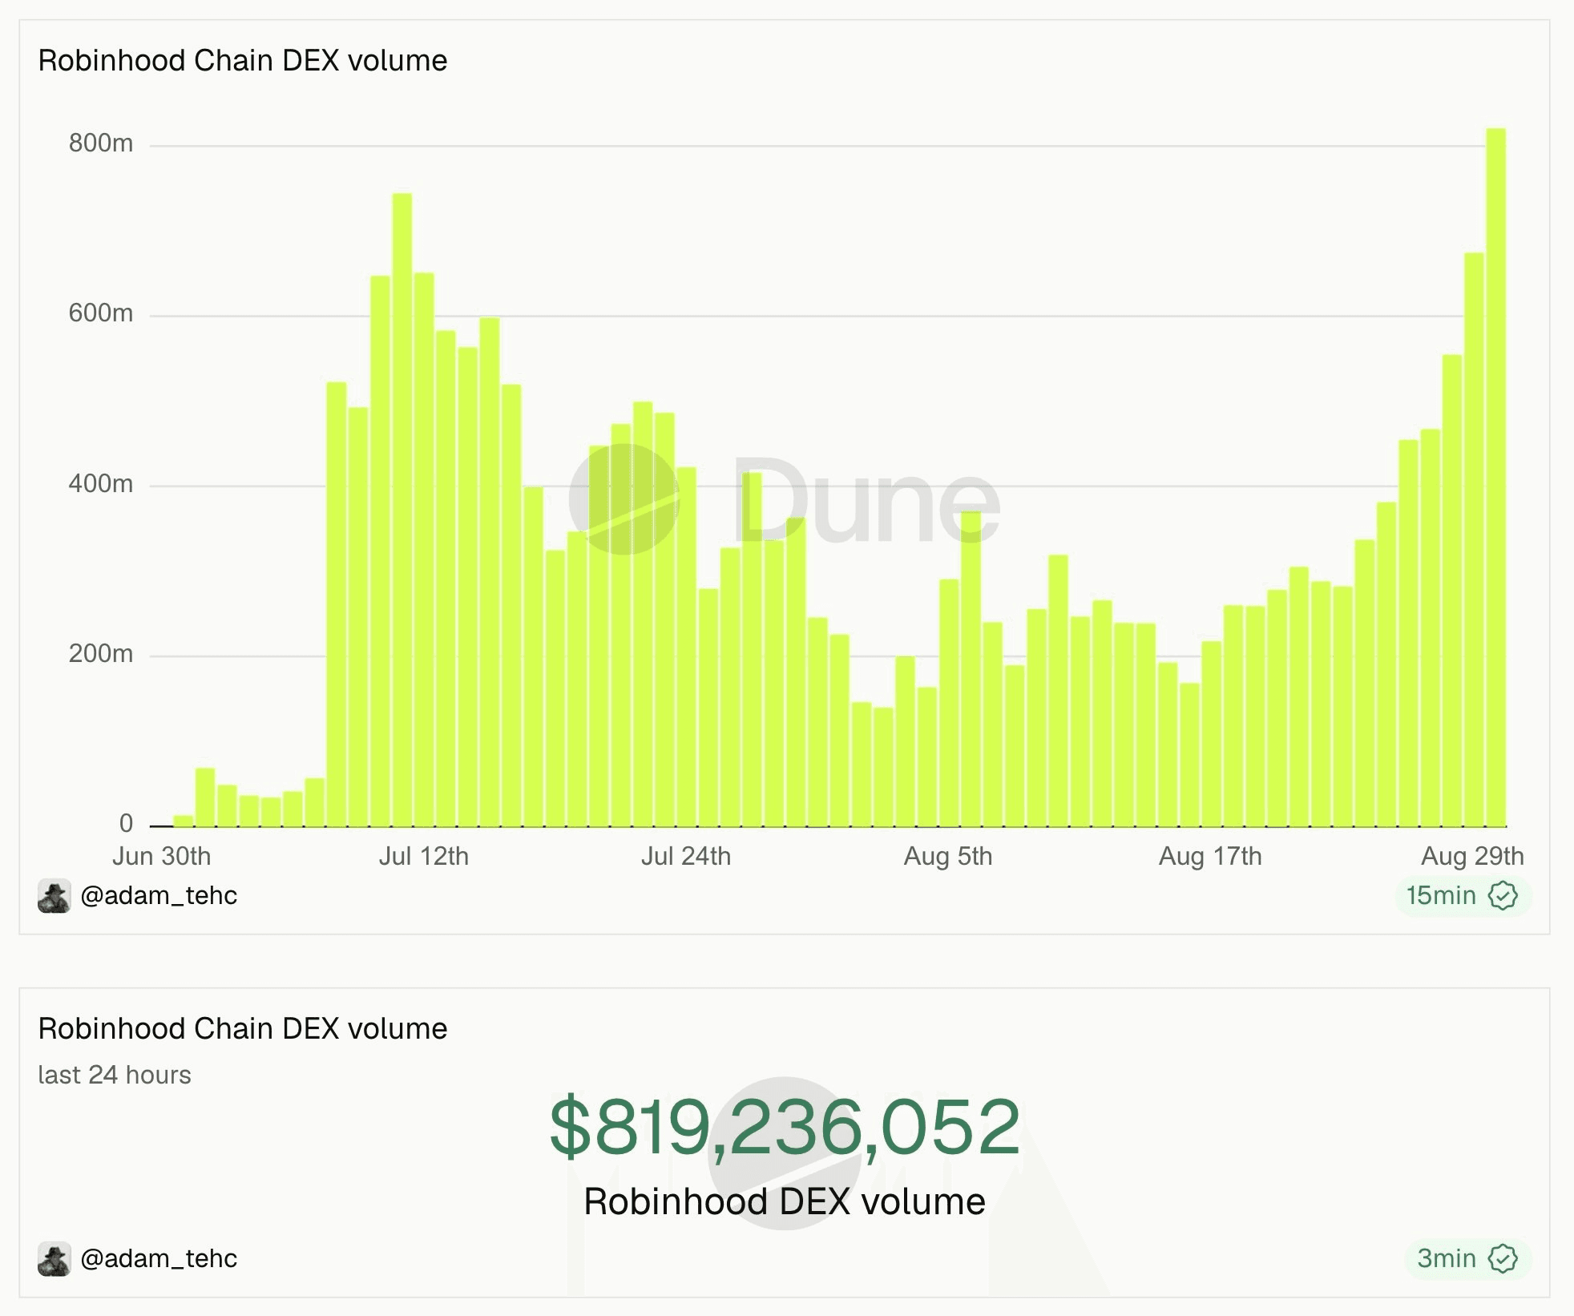This screenshot has width=1574, height=1316.
Task: Select the tallest bar at Aug 29th
Action: pos(1495,478)
